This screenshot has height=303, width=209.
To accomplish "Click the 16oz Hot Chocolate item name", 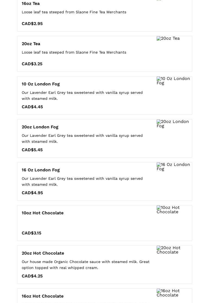I will [x=43, y=296].
